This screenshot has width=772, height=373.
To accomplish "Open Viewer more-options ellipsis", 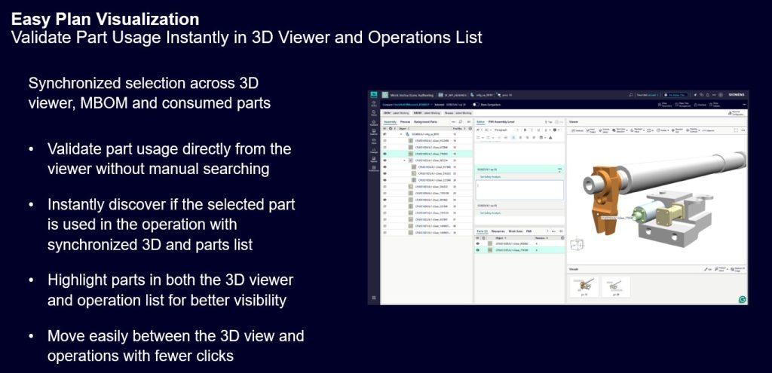I will 743,130.
